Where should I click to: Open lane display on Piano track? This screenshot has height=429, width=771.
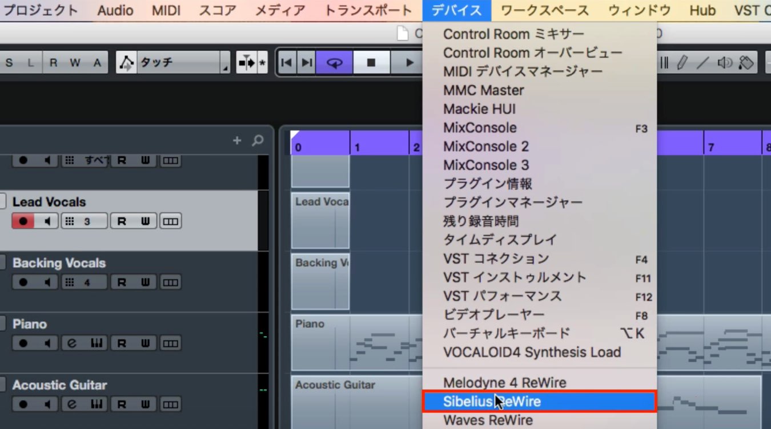170,343
